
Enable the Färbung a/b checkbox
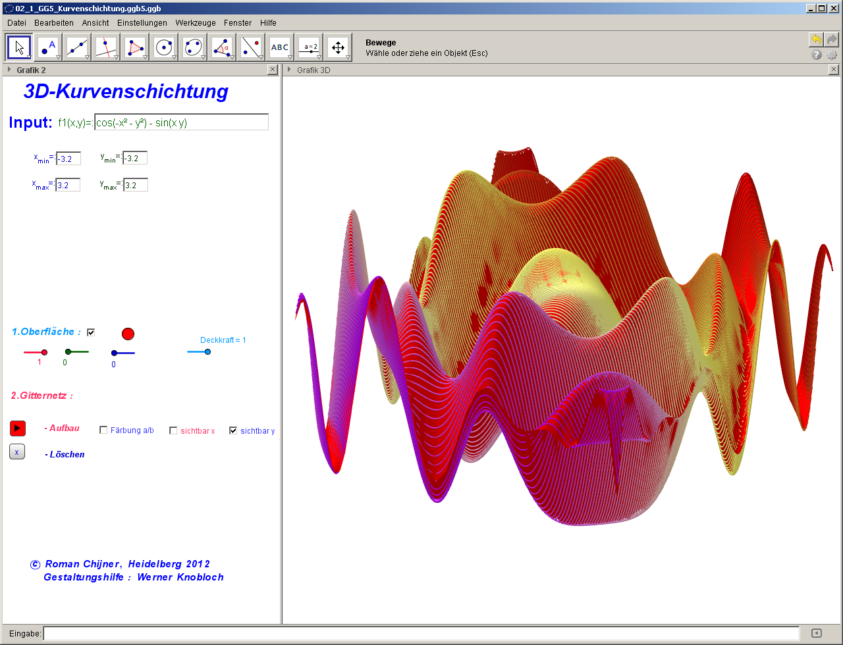[x=103, y=430]
